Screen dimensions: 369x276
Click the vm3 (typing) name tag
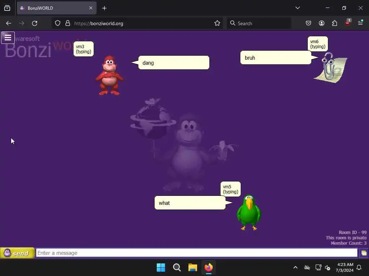coord(84,49)
